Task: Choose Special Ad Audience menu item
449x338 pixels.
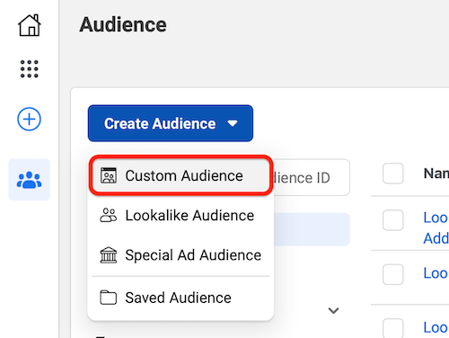Action: pyautogui.click(x=180, y=255)
